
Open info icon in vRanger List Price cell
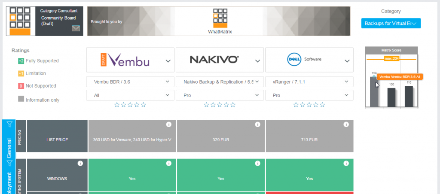point(346,124)
